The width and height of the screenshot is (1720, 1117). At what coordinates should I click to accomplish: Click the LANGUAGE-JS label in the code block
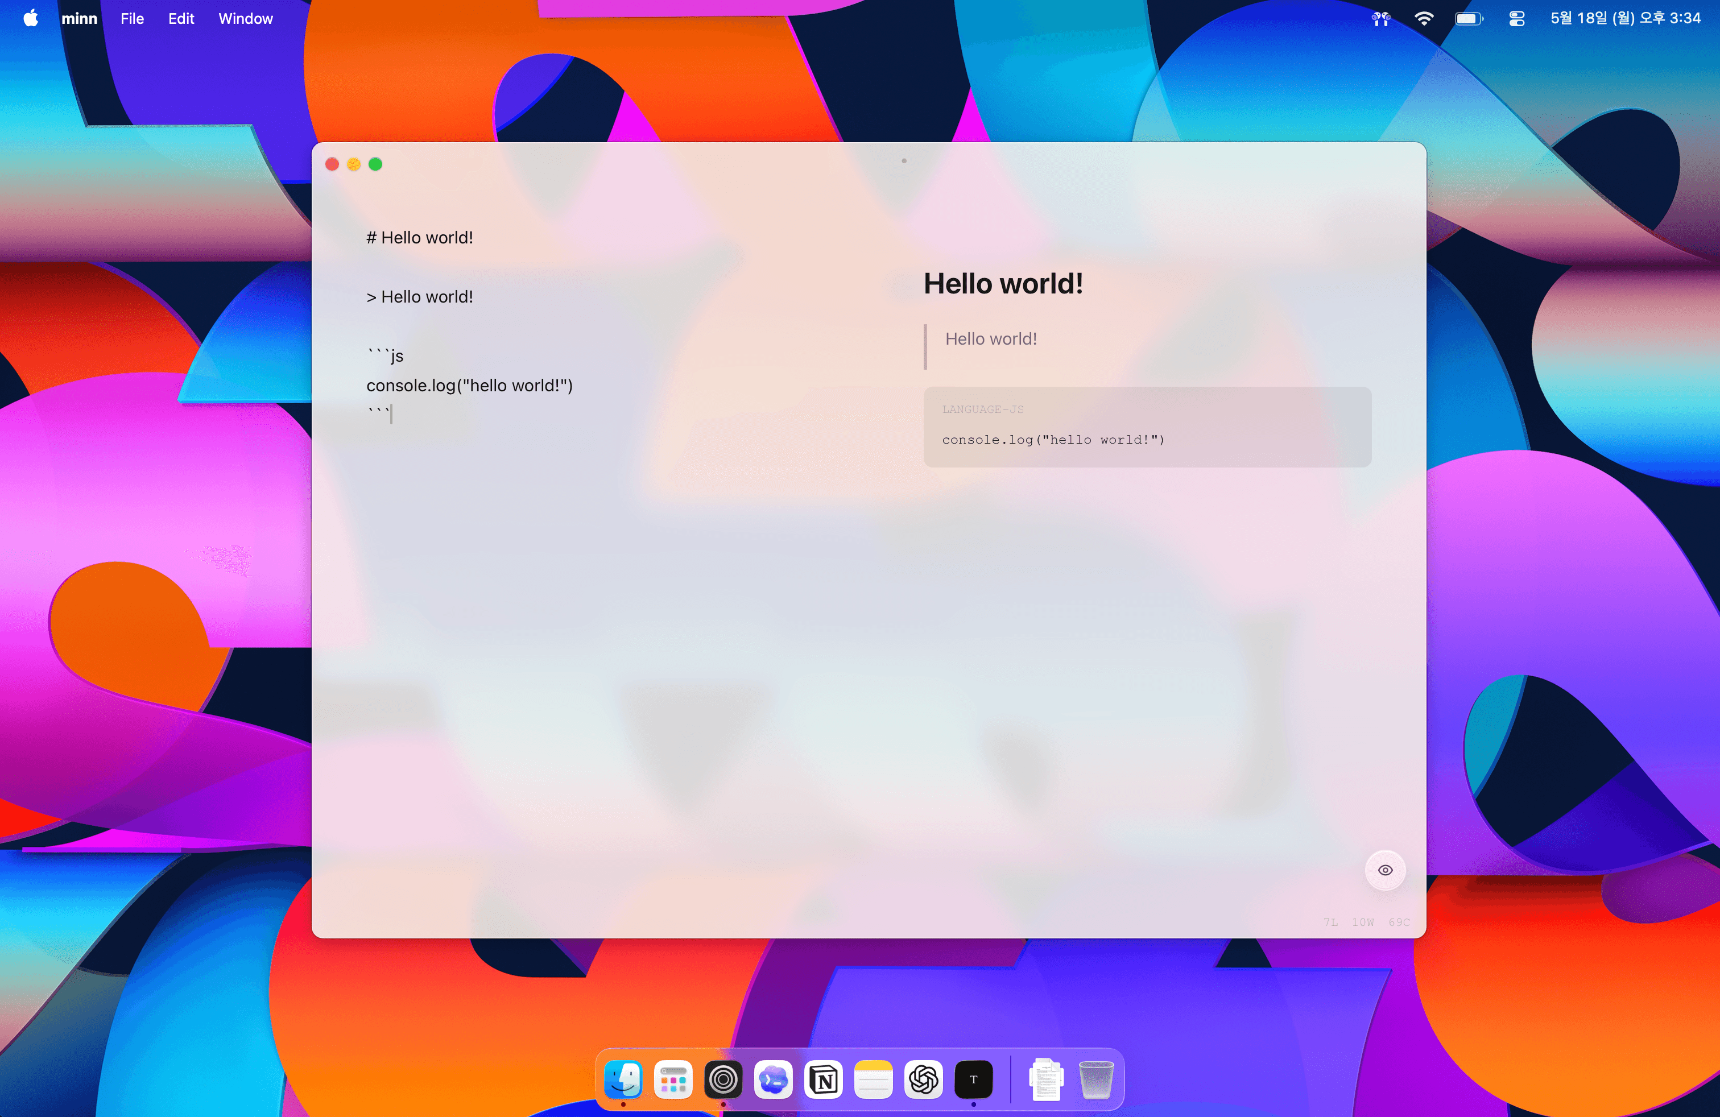tap(983, 409)
